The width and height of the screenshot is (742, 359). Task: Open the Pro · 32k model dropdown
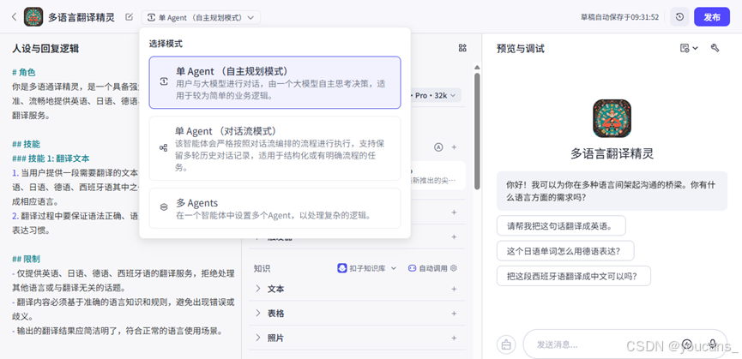coord(436,95)
